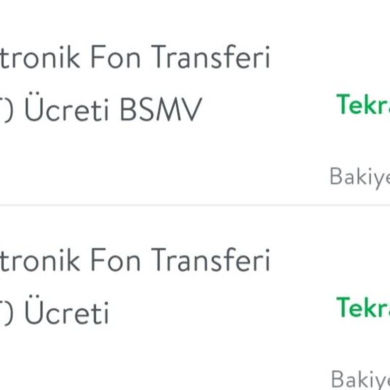
Task: Tap the word Transferi in the top title
Action: [211, 57]
